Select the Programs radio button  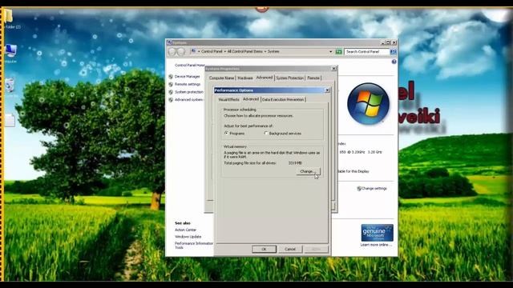(x=226, y=134)
